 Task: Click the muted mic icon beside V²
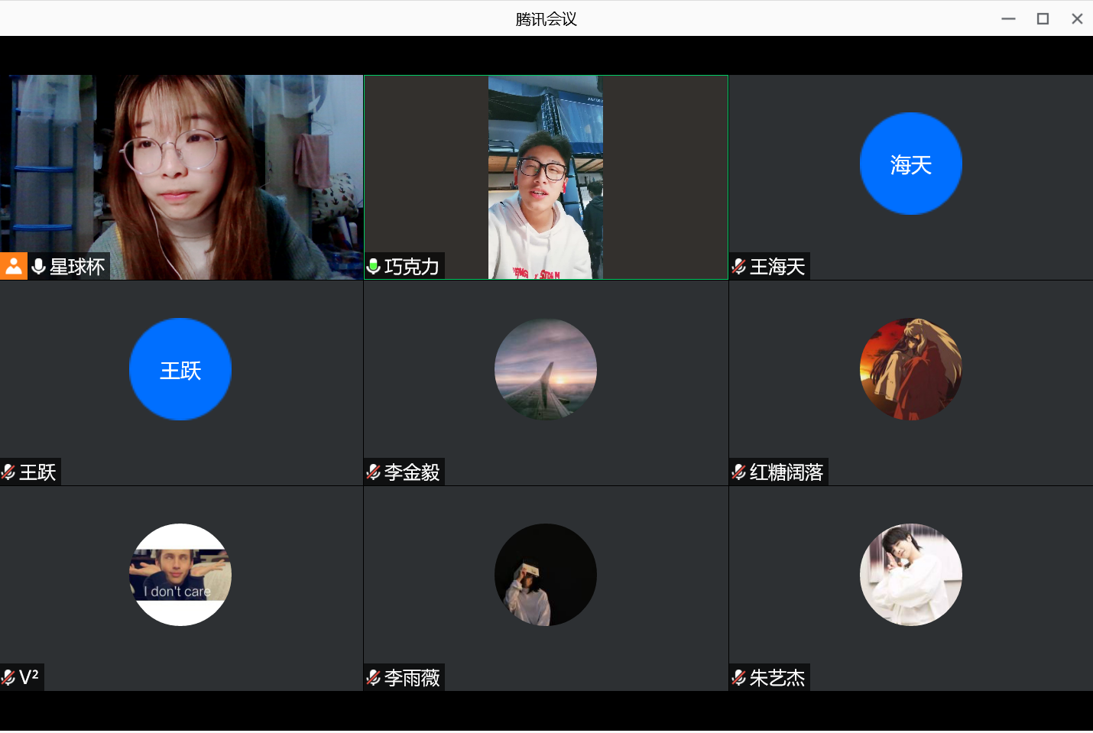tap(8, 677)
